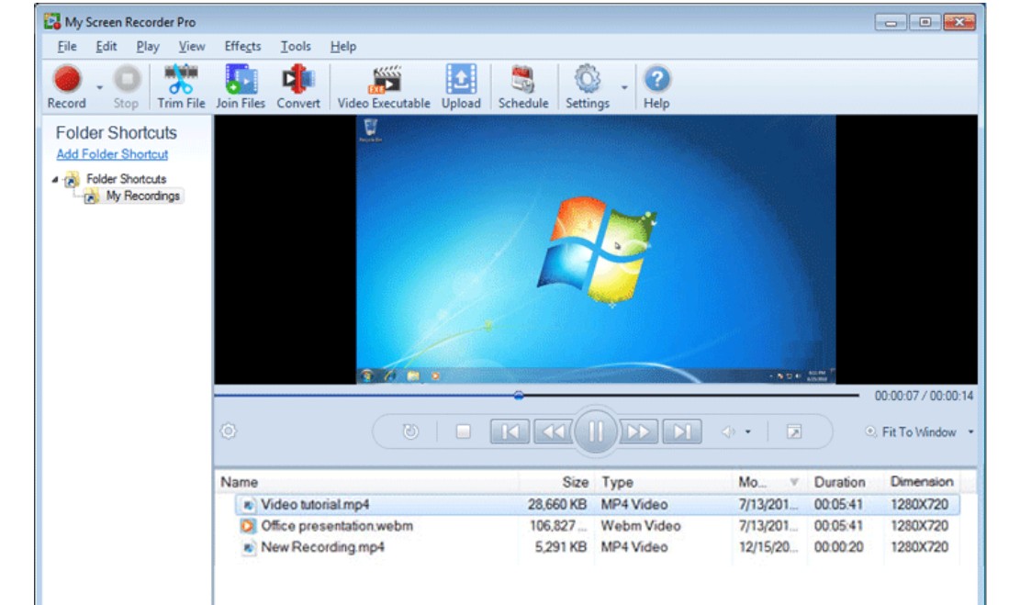Click the Office presentation.webm file icon
Image resolution: width=1020 pixels, height=605 pixels.
point(247,526)
